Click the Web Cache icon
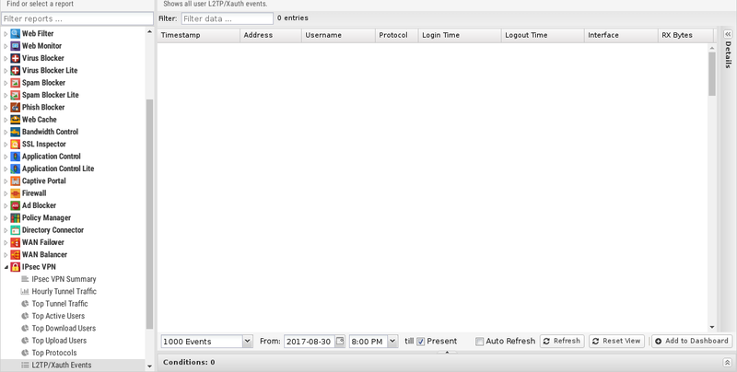This screenshot has width=737, height=372. click(x=15, y=120)
